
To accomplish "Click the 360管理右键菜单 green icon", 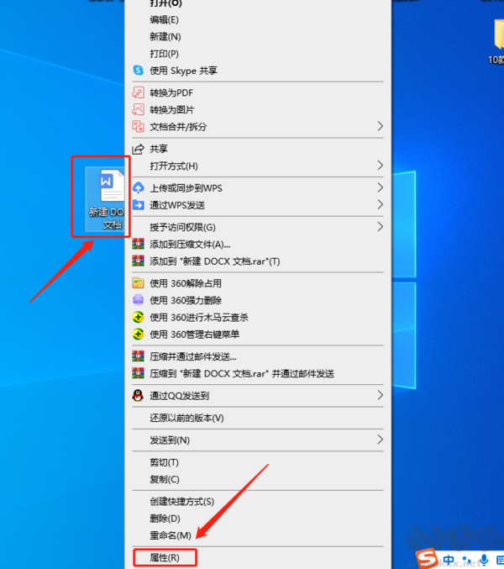I will click(x=138, y=335).
